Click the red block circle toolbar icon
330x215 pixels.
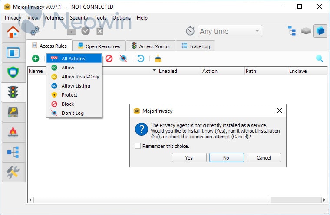coord(109,59)
